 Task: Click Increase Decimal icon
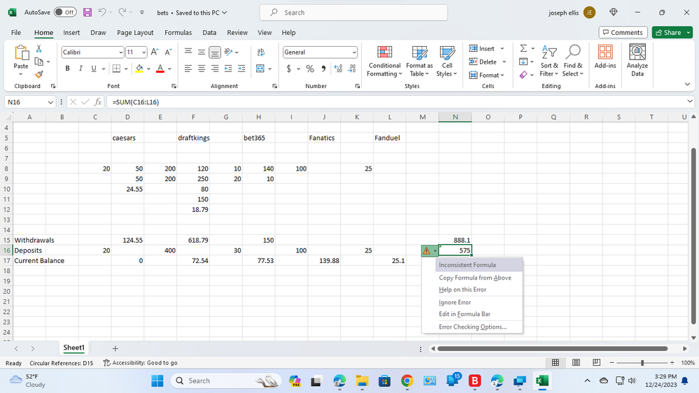[339, 69]
